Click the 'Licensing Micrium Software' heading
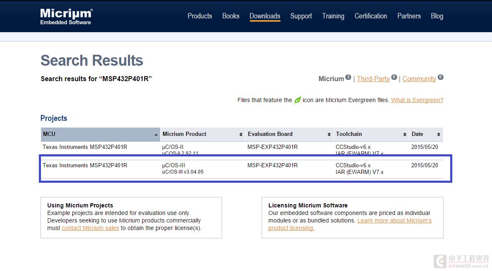Viewport: 492px width, 271px height. (308, 205)
